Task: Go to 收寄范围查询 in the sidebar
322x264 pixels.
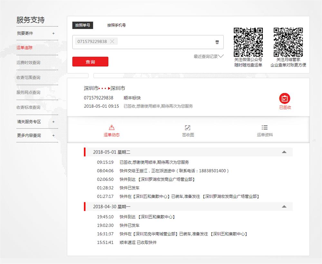Action: [28, 78]
